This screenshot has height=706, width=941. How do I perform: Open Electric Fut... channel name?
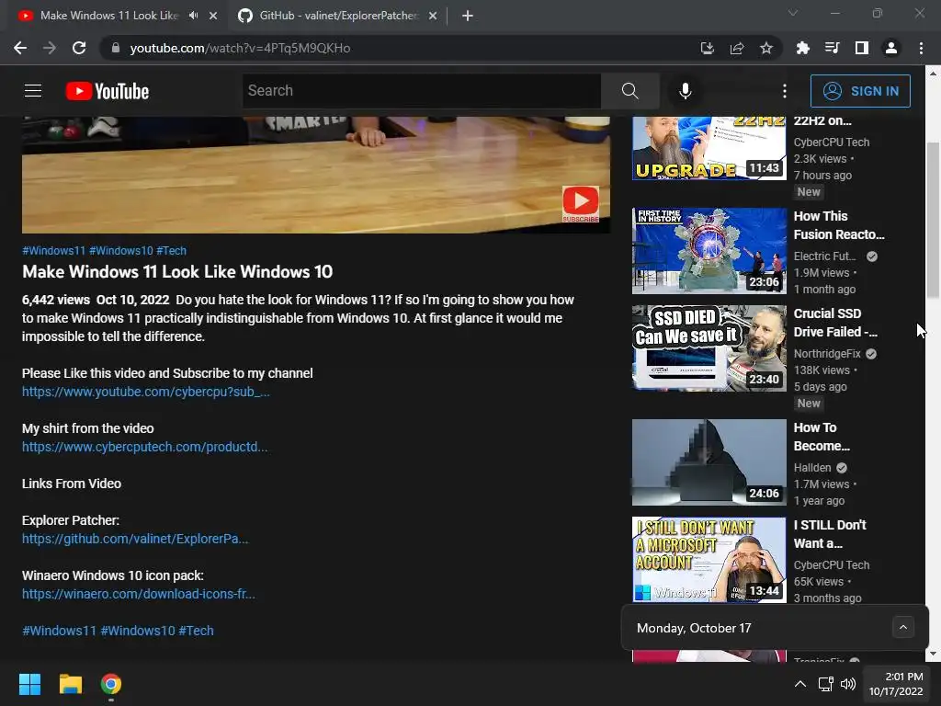(x=824, y=256)
